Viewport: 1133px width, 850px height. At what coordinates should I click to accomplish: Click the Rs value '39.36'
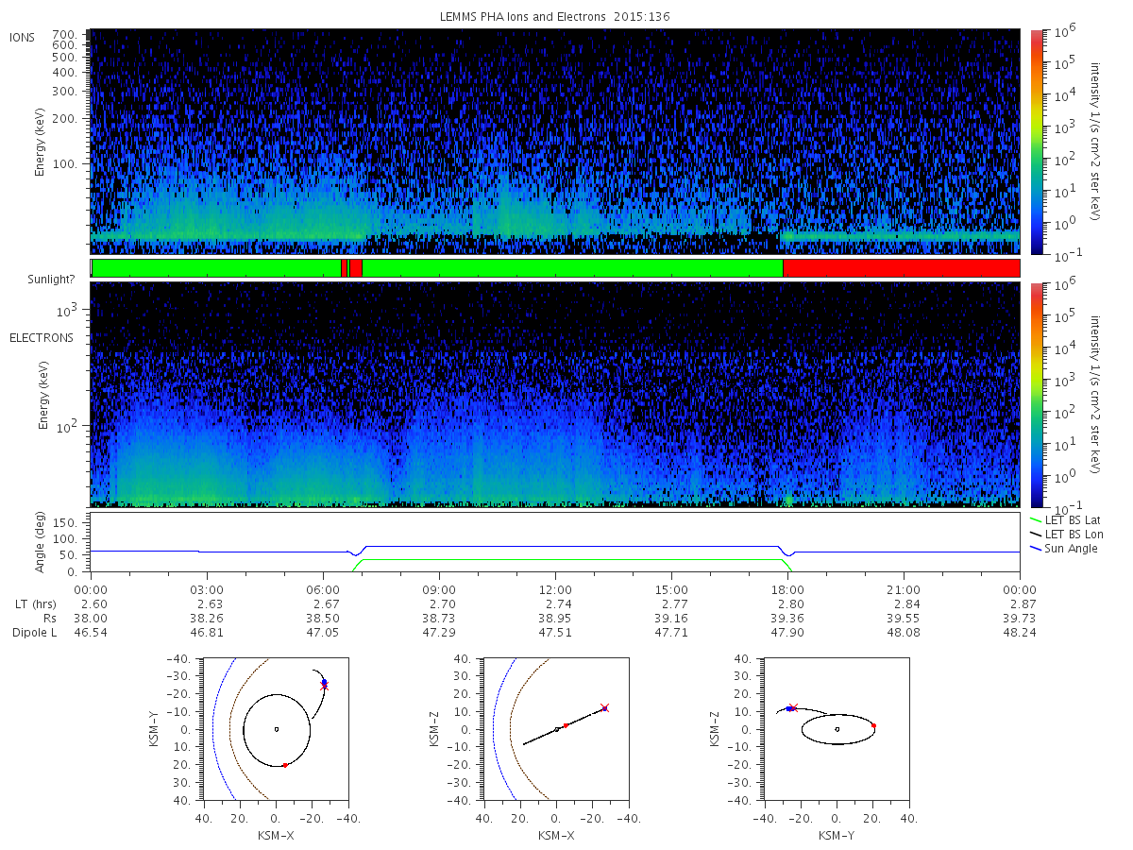pos(787,618)
